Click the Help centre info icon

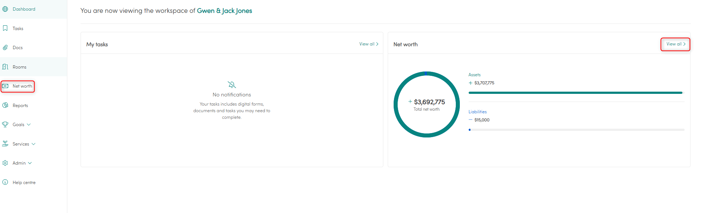(5, 182)
